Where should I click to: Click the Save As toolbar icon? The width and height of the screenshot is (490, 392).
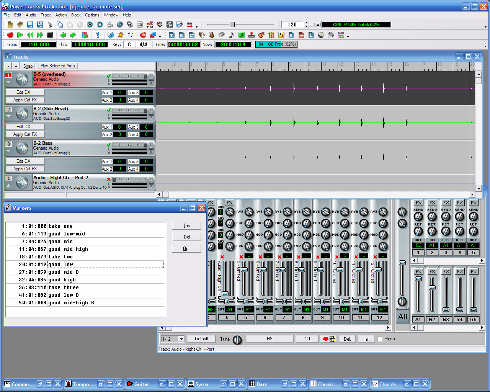point(40,24)
